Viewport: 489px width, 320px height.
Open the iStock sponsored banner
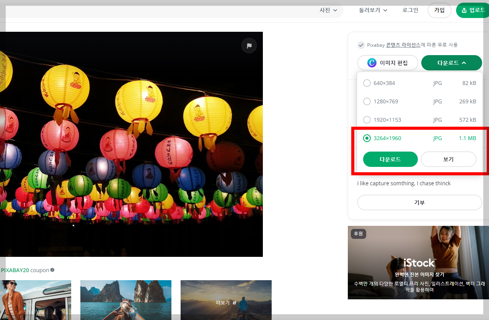coord(418,263)
